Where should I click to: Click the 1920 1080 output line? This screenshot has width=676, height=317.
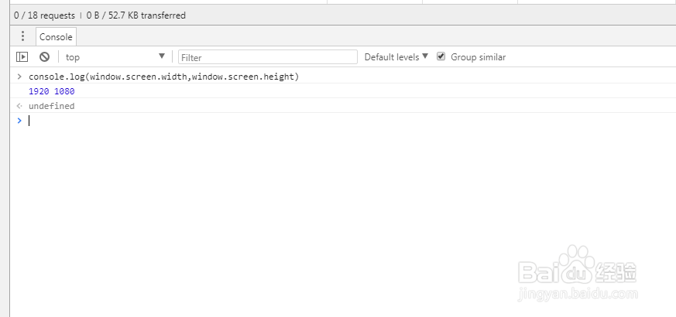pos(51,91)
